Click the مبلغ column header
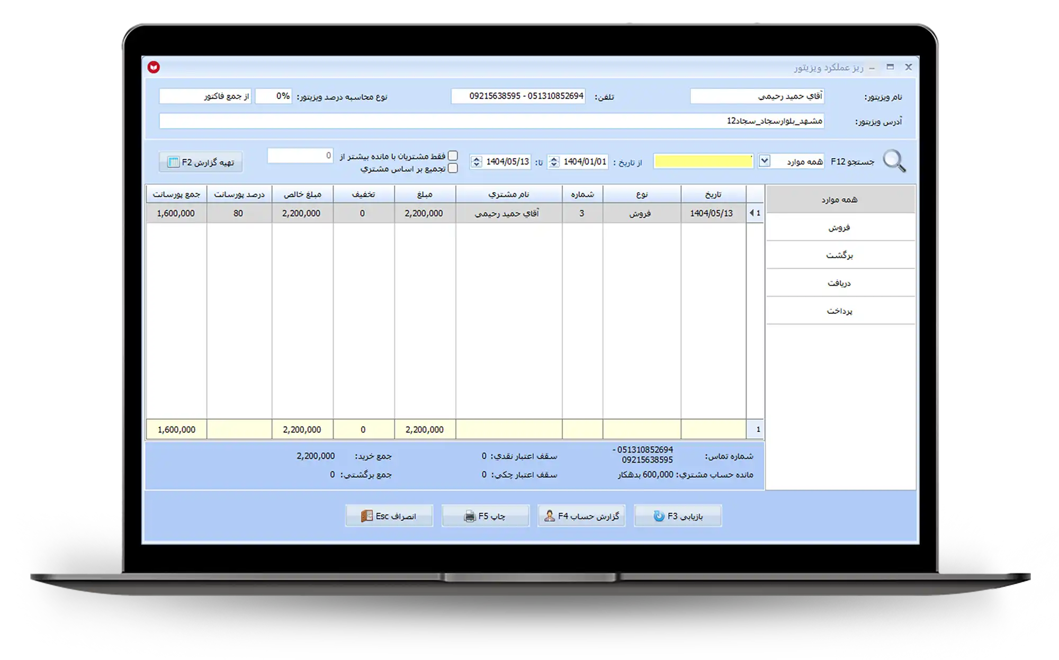 tap(425, 194)
